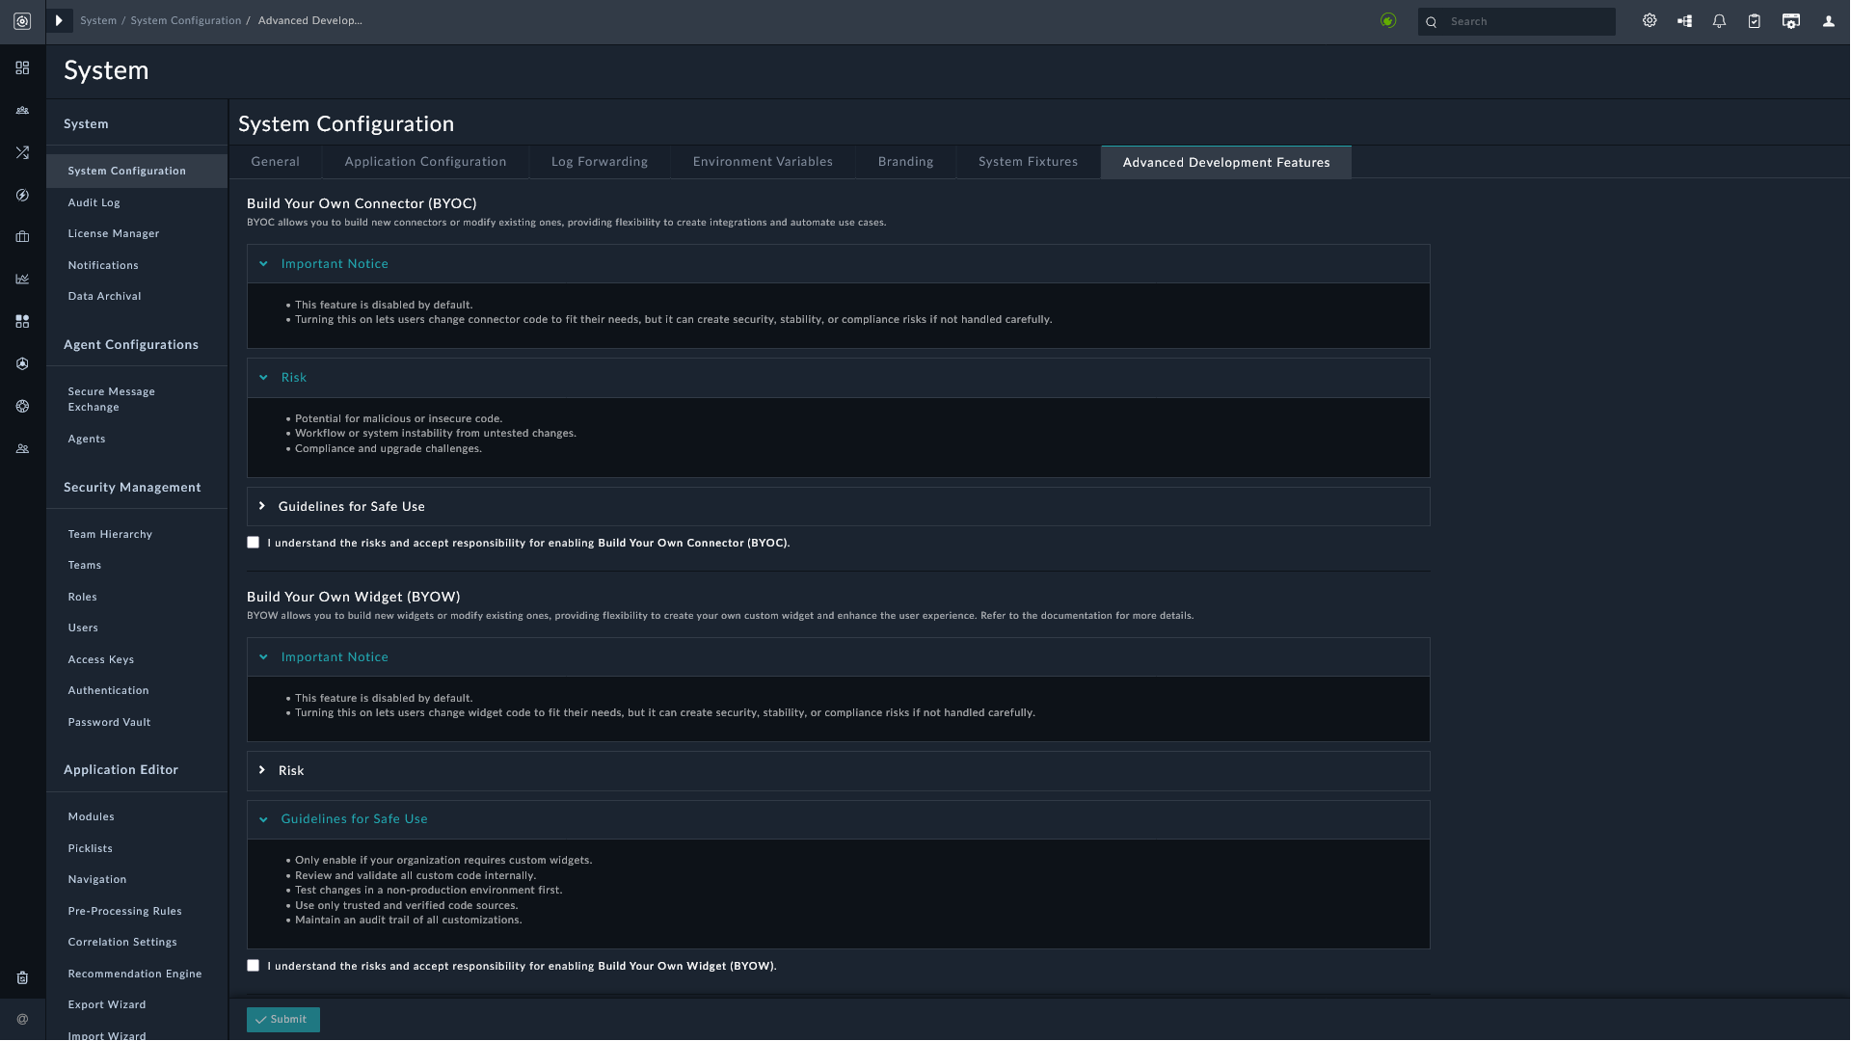Open the dashboard grid icon in left sidebar
This screenshot has height=1041, width=1851.
click(22, 67)
